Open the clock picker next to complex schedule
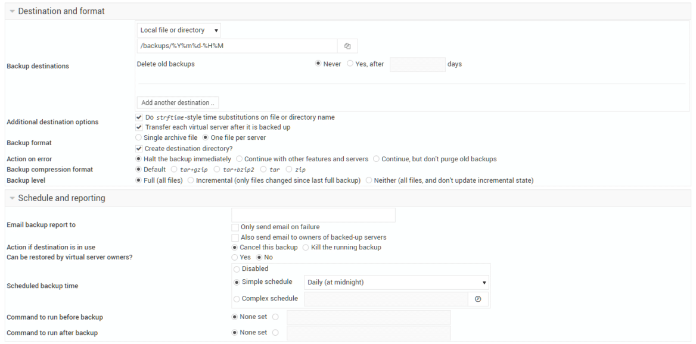696x344 pixels. 478,298
